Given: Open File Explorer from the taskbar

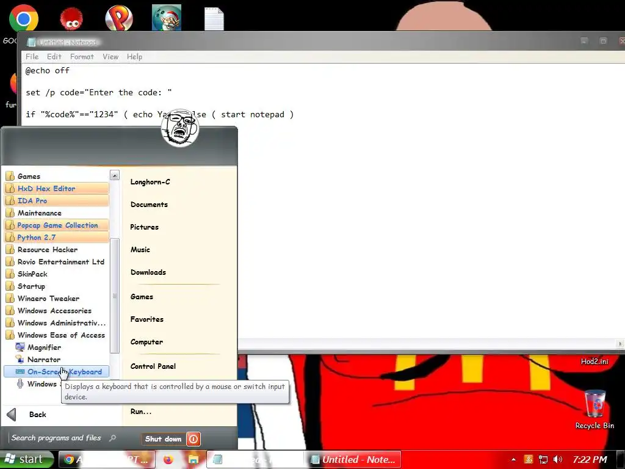Looking at the screenshot, I should [x=193, y=459].
